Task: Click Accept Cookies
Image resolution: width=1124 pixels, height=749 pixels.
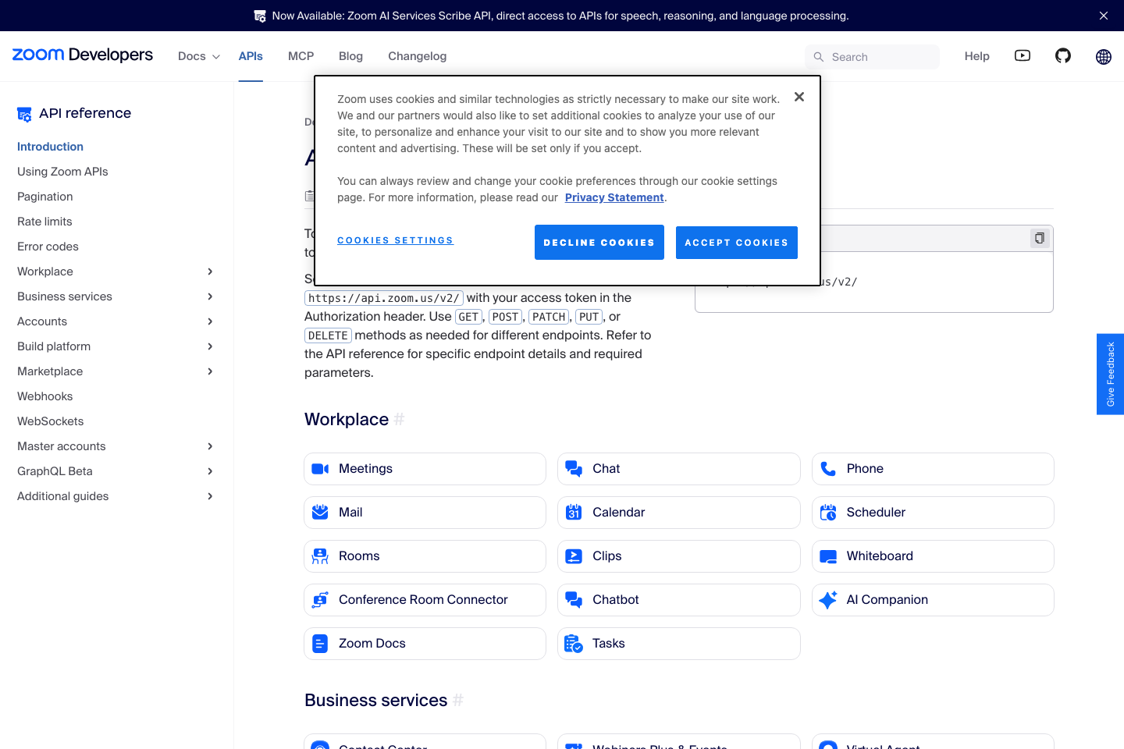Action: pos(736,242)
